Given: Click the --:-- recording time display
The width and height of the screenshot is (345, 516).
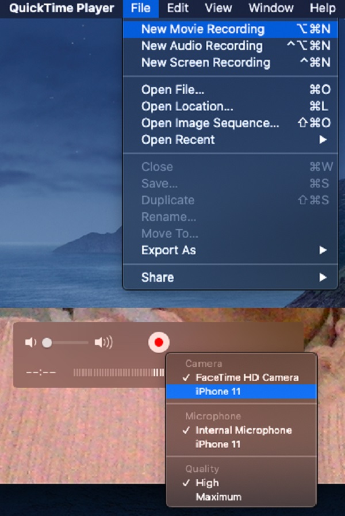Looking at the screenshot, I should [x=41, y=373].
